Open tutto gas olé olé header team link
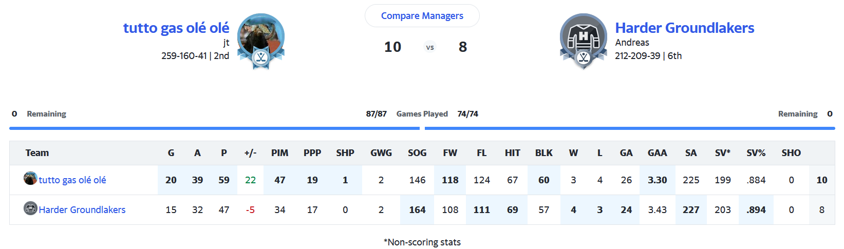844x249 pixels. coord(176,28)
